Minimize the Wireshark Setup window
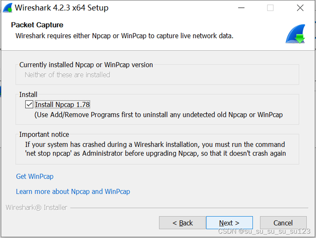Image resolution: width=316 pixels, height=238 pixels. (x=241, y=8)
